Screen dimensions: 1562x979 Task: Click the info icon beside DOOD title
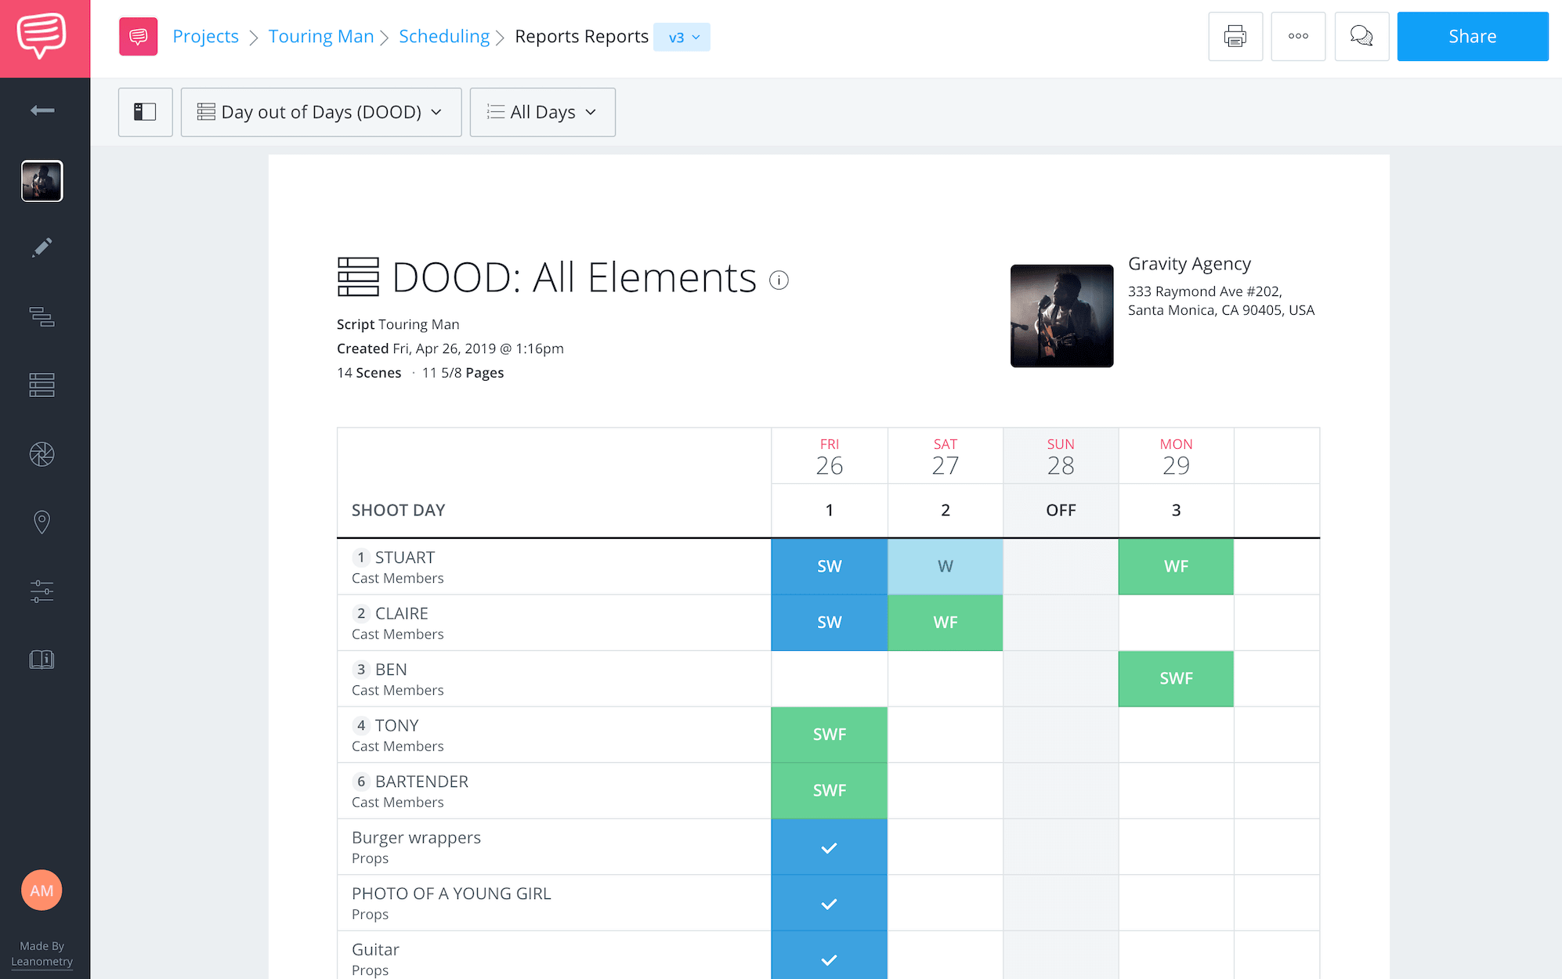coord(779,280)
